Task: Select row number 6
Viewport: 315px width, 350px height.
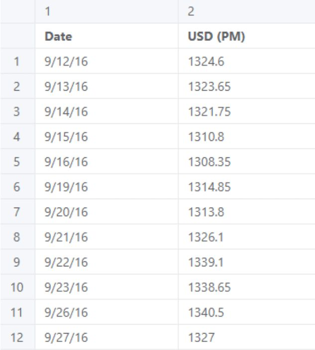Action: coord(17,187)
